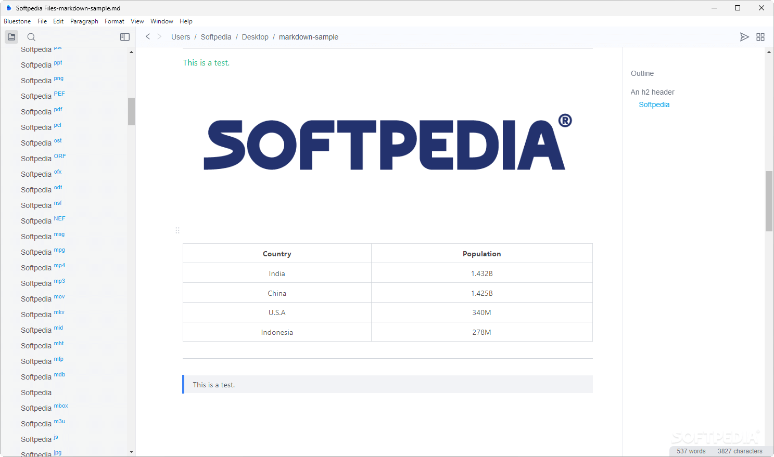The image size is (774, 457).
Task: Open Softpedia m3u file in sidebar
Action: coord(43,423)
